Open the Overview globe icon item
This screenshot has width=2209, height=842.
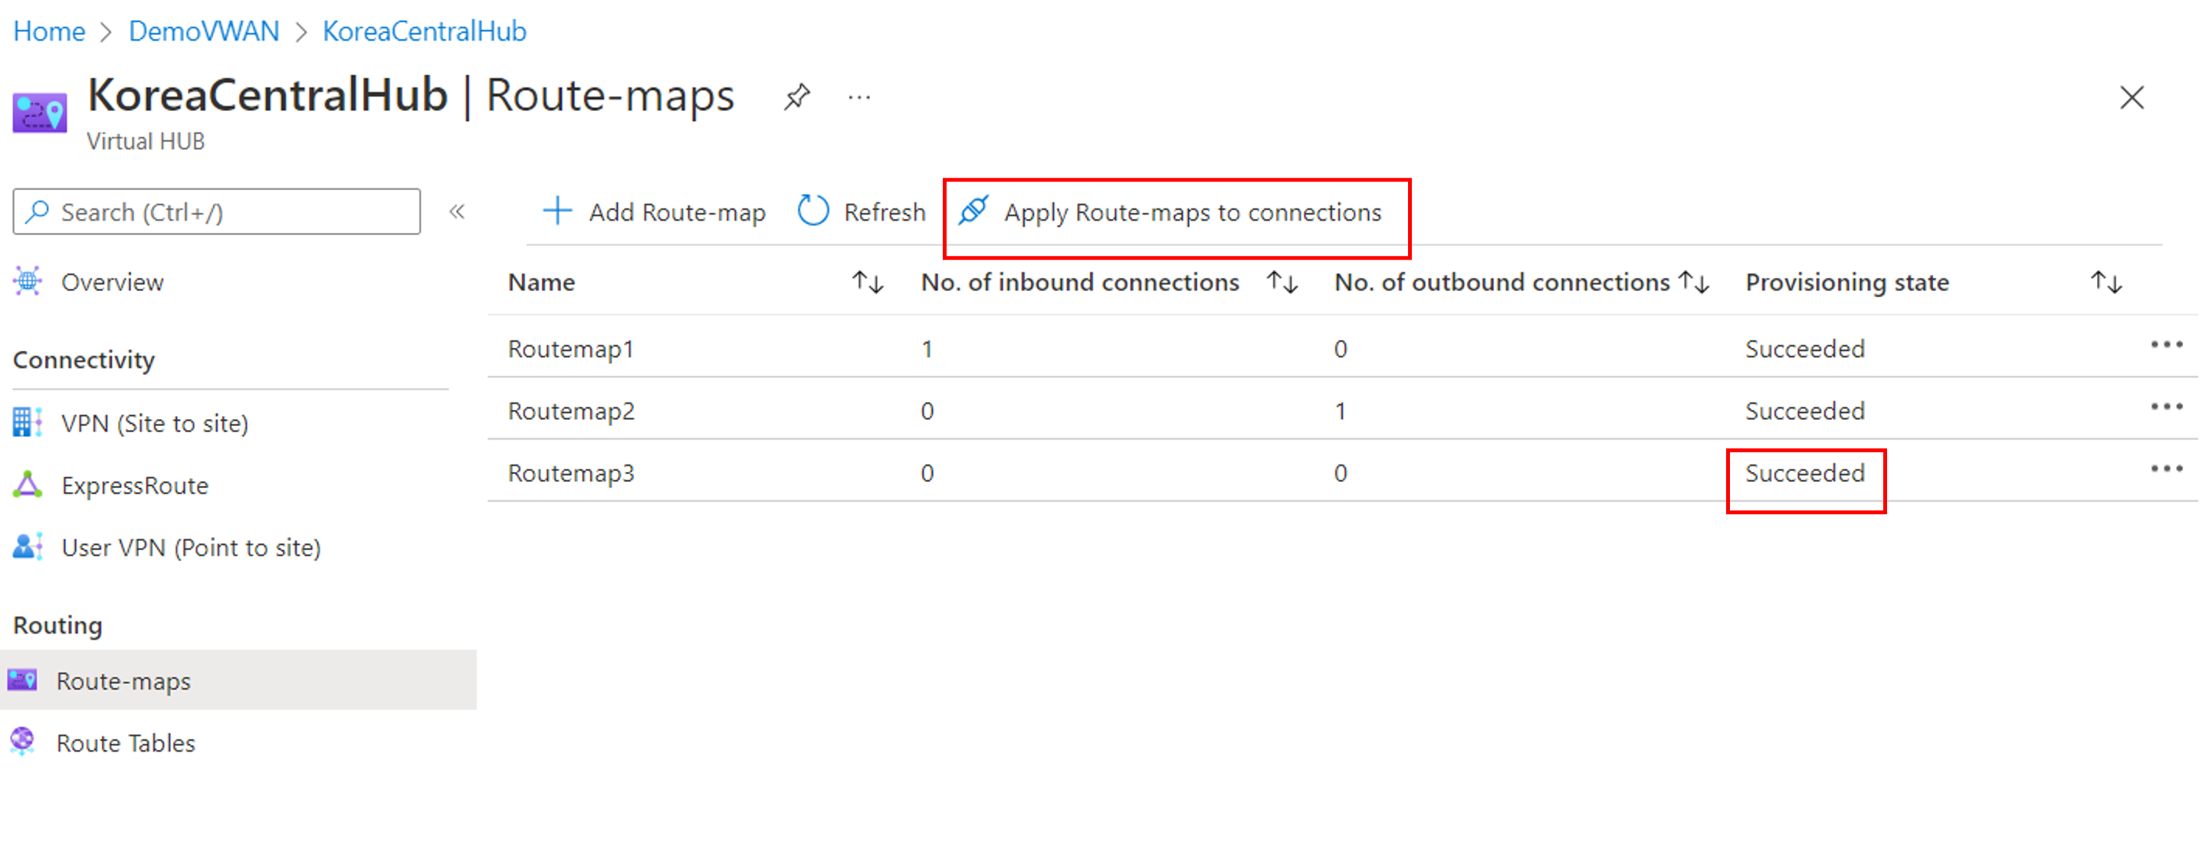(28, 281)
